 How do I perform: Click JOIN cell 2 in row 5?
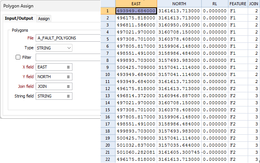click(x=254, y=39)
